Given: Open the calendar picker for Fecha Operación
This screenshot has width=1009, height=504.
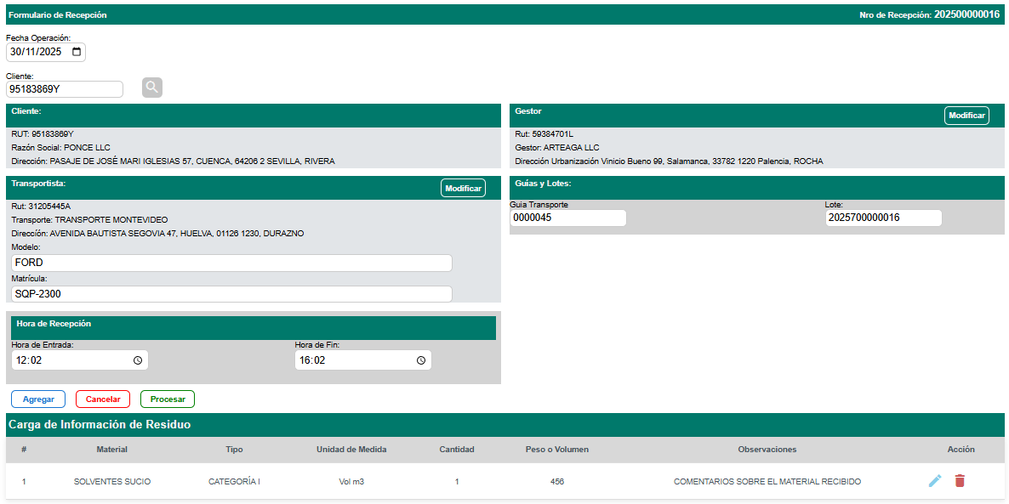Looking at the screenshot, I should tap(77, 52).
